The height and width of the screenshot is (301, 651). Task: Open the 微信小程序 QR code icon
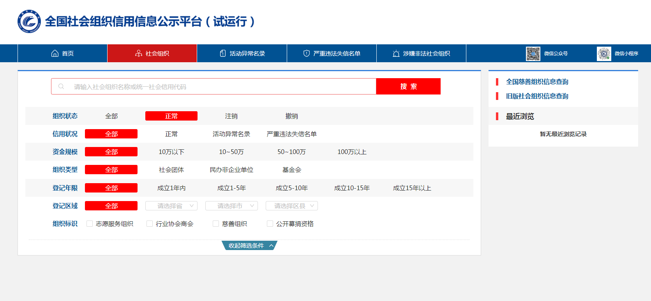pos(604,54)
